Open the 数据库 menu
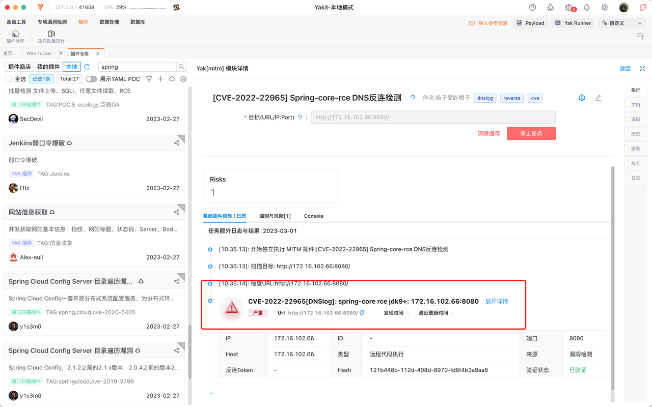Viewport: 652px width, 407px height. [138, 22]
